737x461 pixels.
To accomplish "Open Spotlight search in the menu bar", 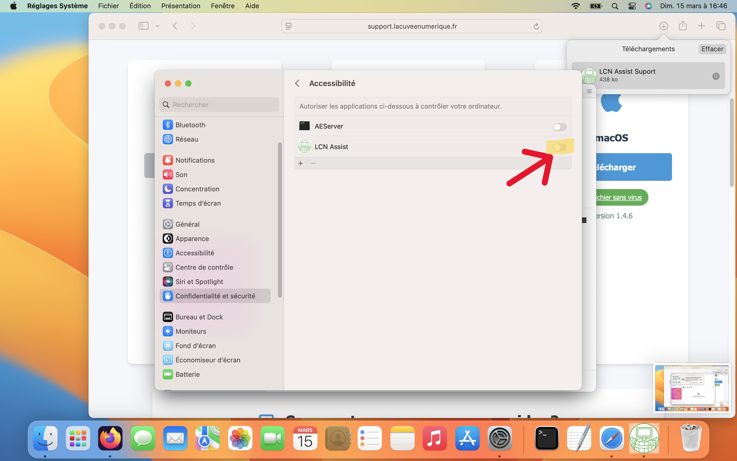I will tap(615, 6).
